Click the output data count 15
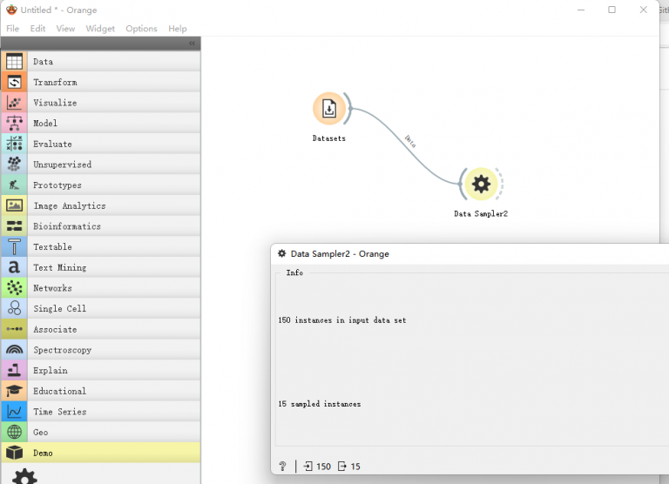The height and width of the screenshot is (484, 669). tap(350, 467)
